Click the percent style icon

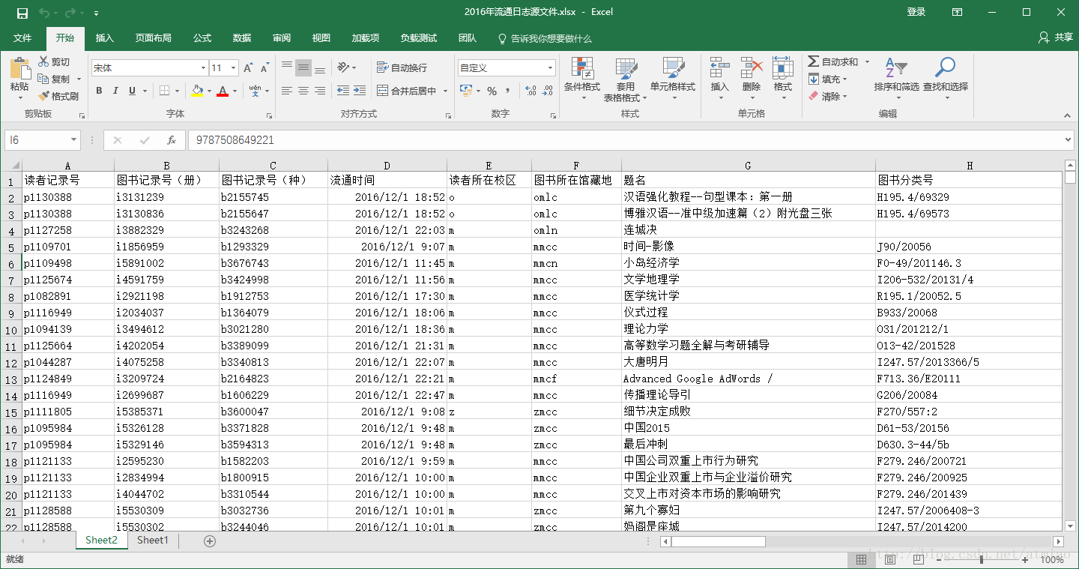point(492,91)
